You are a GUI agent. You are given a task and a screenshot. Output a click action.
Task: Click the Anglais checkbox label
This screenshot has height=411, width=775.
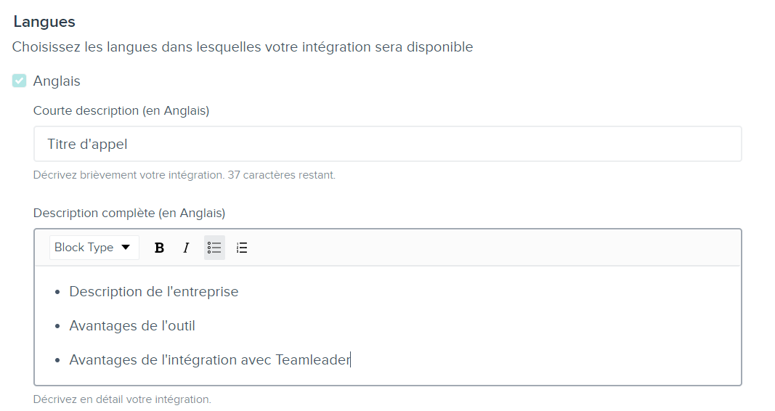57,81
